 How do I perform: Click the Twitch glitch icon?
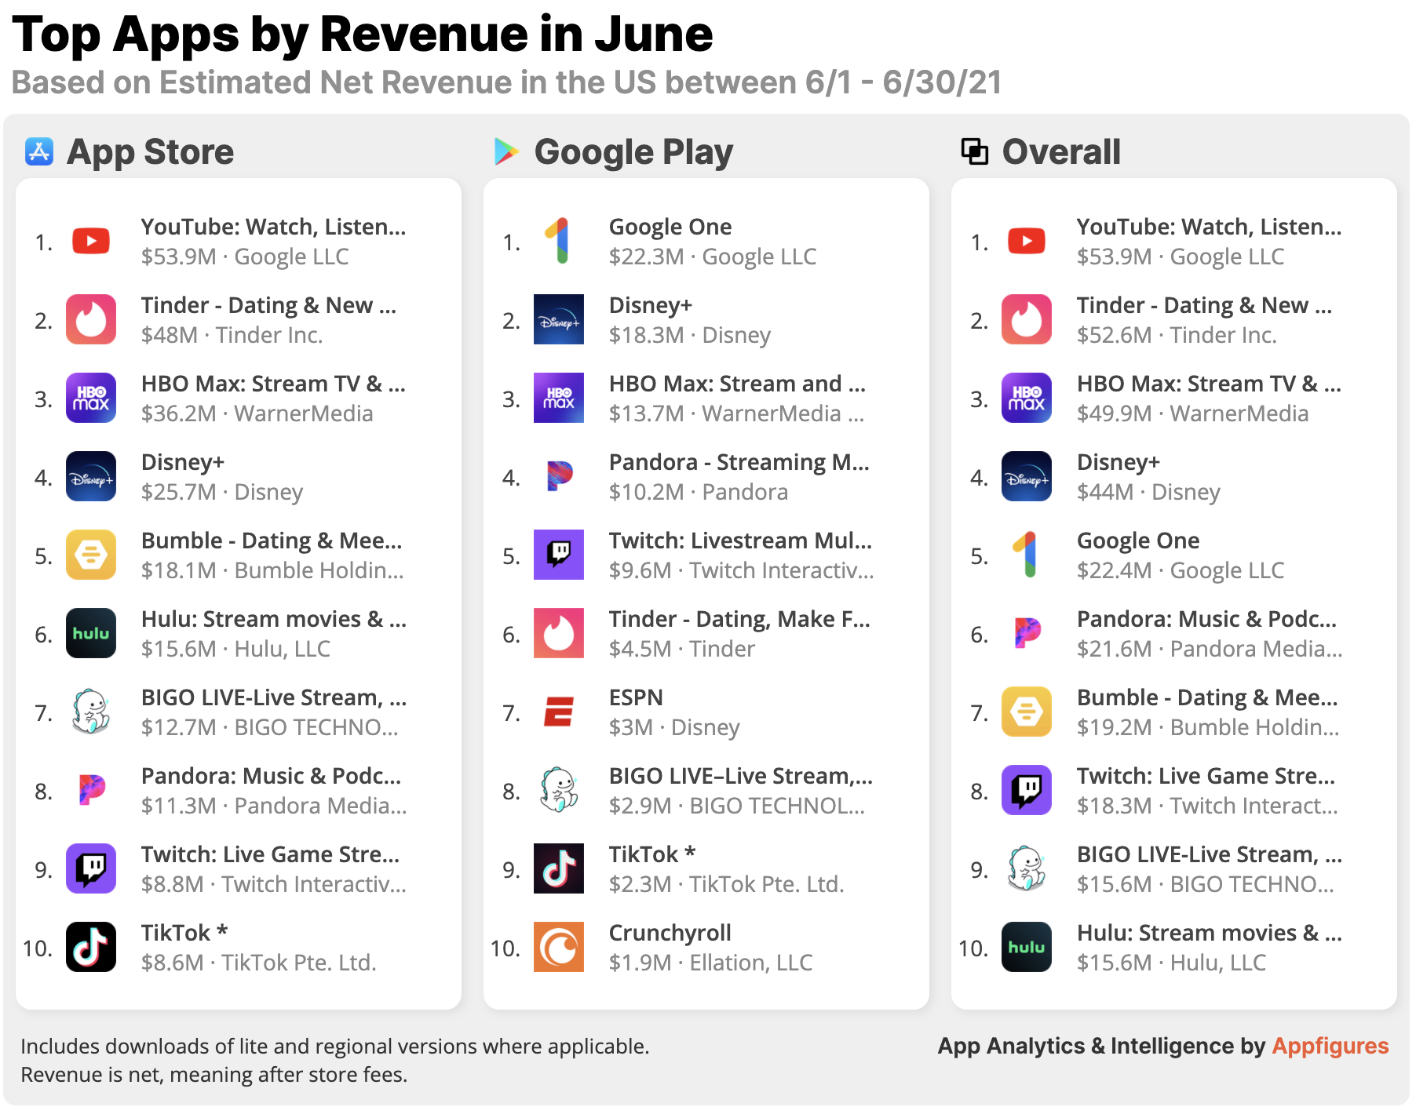pyautogui.click(x=90, y=868)
